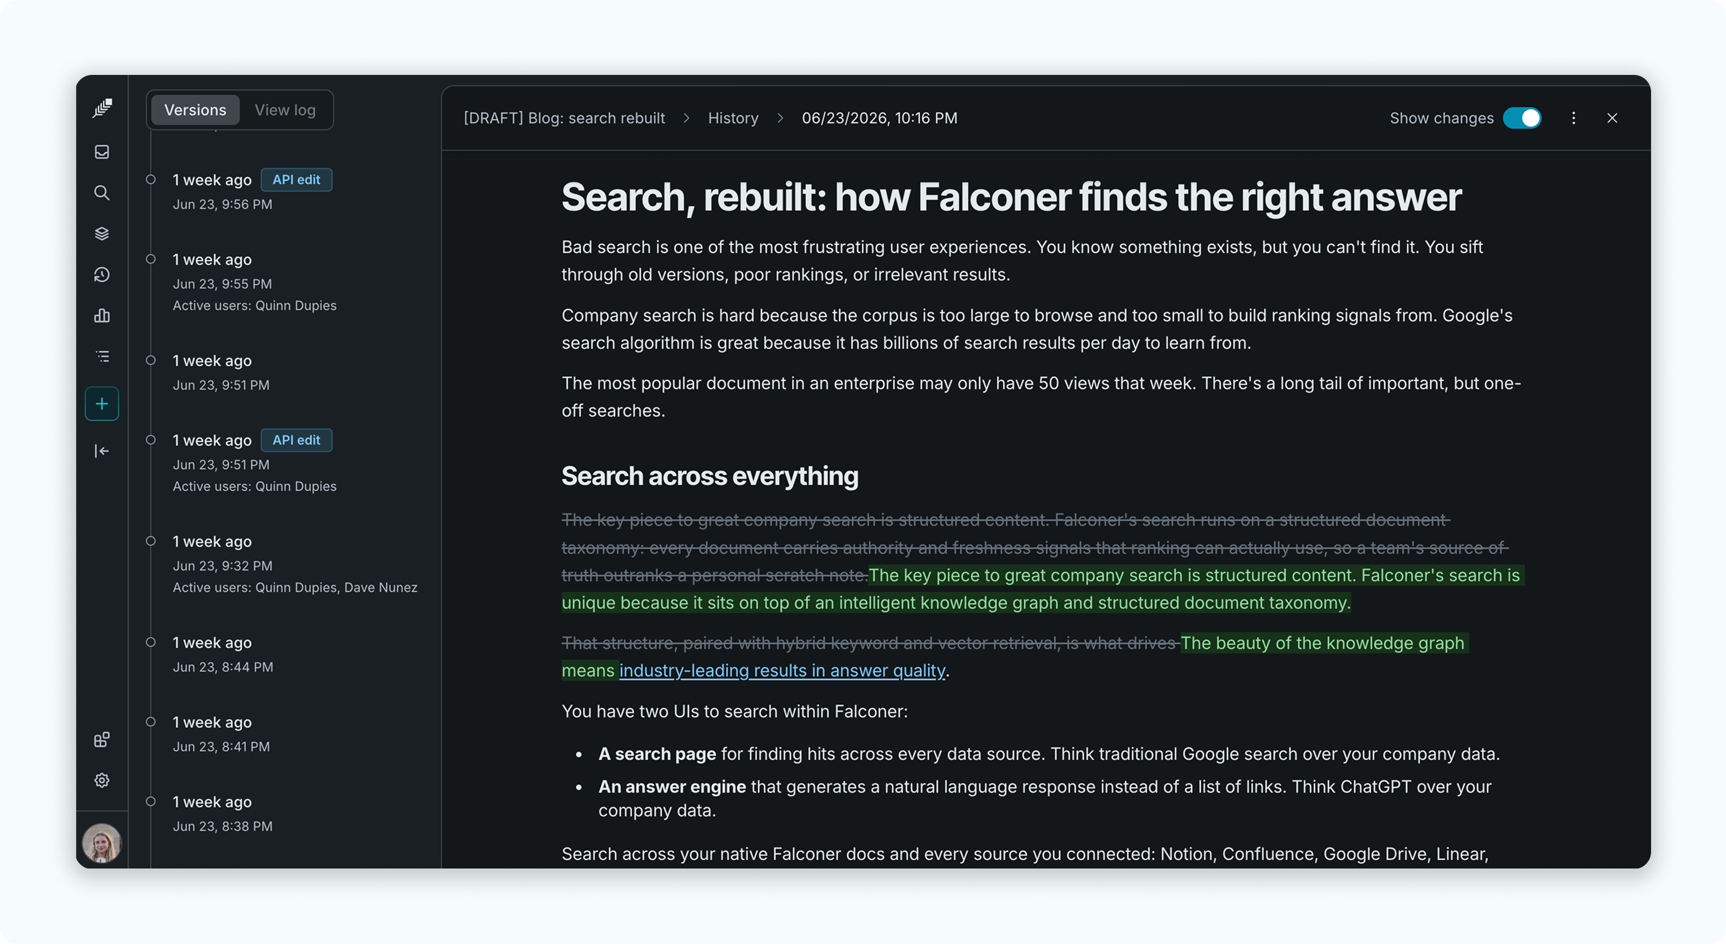Click the plus create-new button
1726x944 pixels.
[x=102, y=404]
